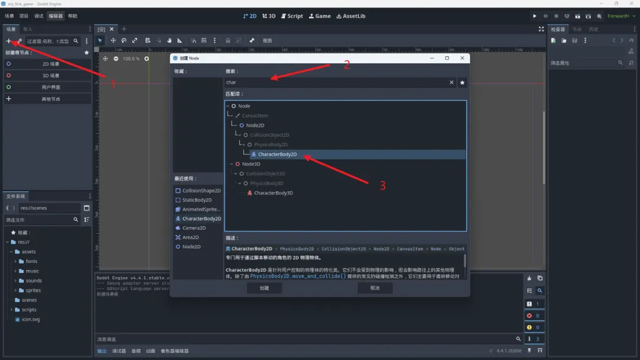The width and height of the screenshot is (640, 360).
Task: Create a 3D 场景 root node
Action: tap(47, 75)
